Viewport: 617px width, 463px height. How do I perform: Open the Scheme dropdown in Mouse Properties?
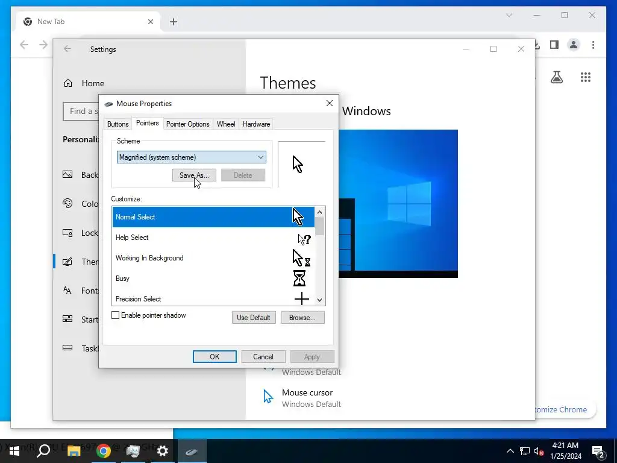click(x=191, y=157)
